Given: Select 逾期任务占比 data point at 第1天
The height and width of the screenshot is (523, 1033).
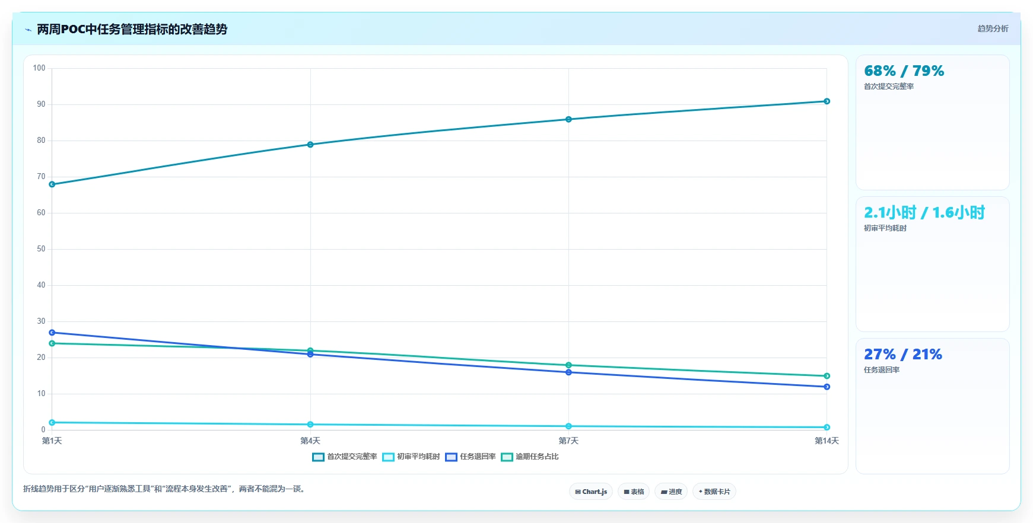Looking at the screenshot, I should 52,343.
